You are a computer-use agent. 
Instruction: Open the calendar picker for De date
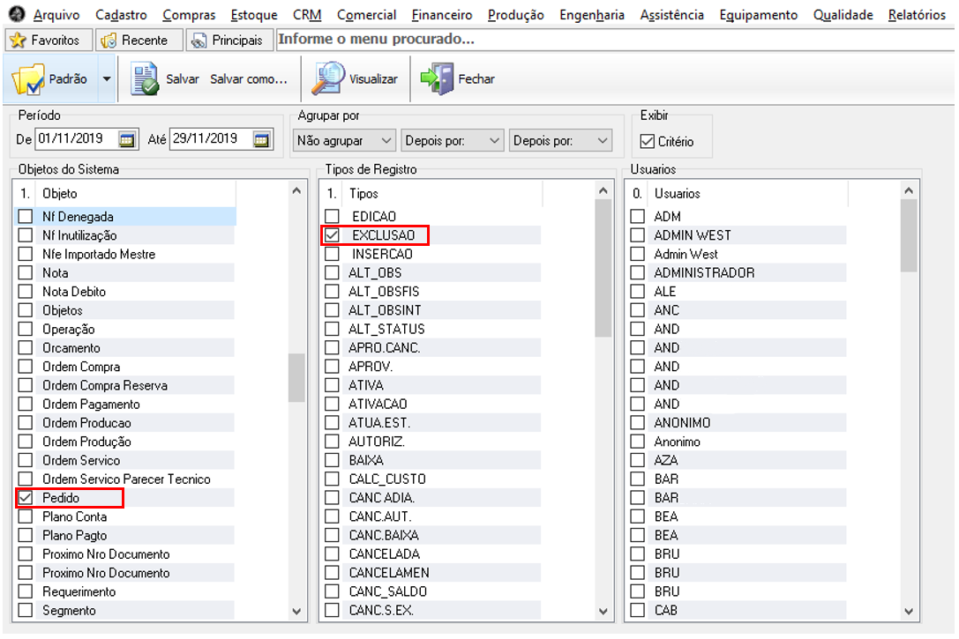tap(127, 140)
